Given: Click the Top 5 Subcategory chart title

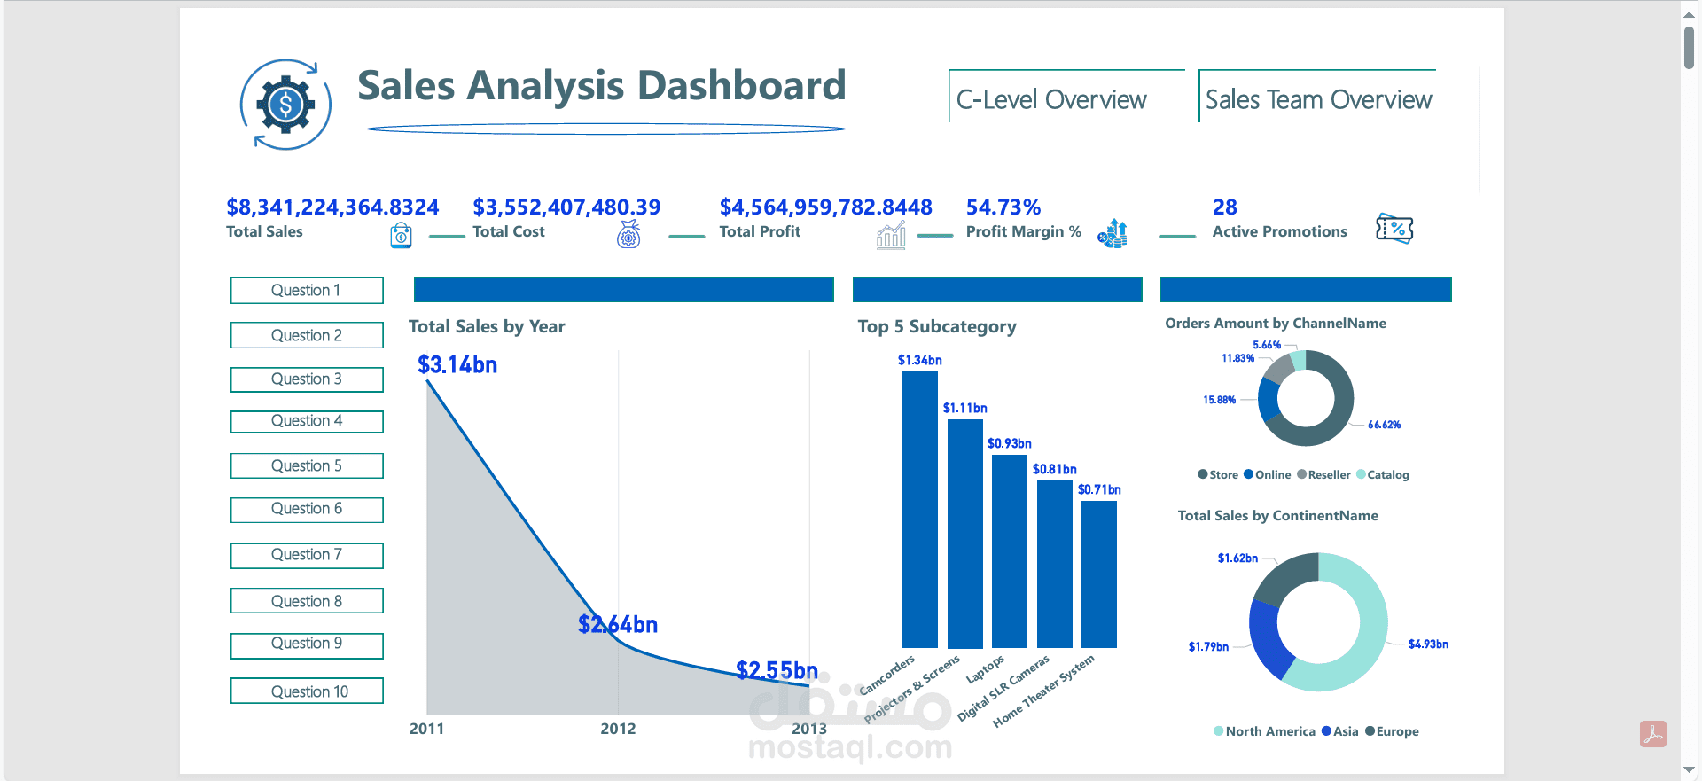Looking at the screenshot, I should [937, 326].
